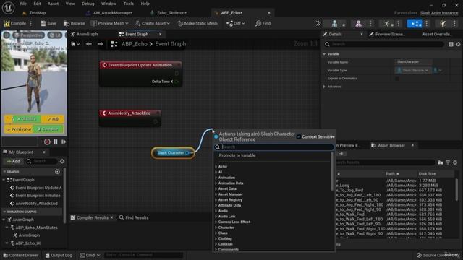Expand the Animation action category
The width and height of the screenshot is (463, 260).
pyautogui.click(x=216, y=178)
